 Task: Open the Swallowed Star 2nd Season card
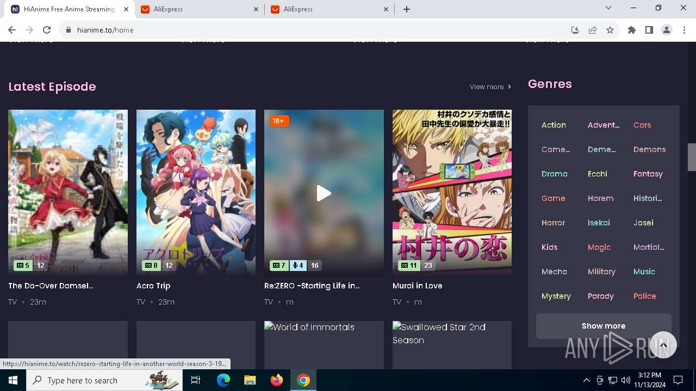452,345
